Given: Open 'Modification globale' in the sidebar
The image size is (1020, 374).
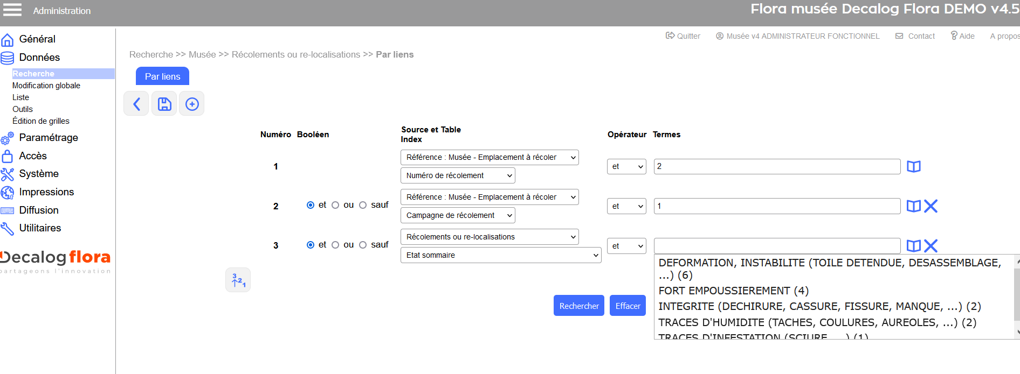Looking at the screenshot, I should coord(46,86).
